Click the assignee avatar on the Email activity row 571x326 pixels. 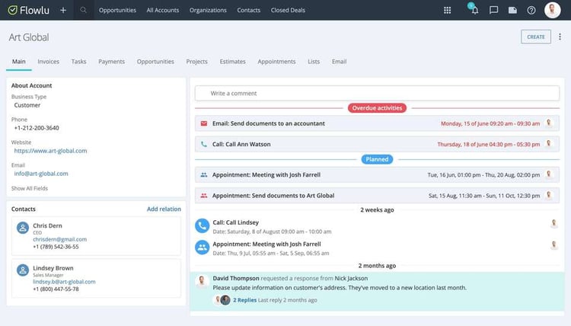click(548, 123)
